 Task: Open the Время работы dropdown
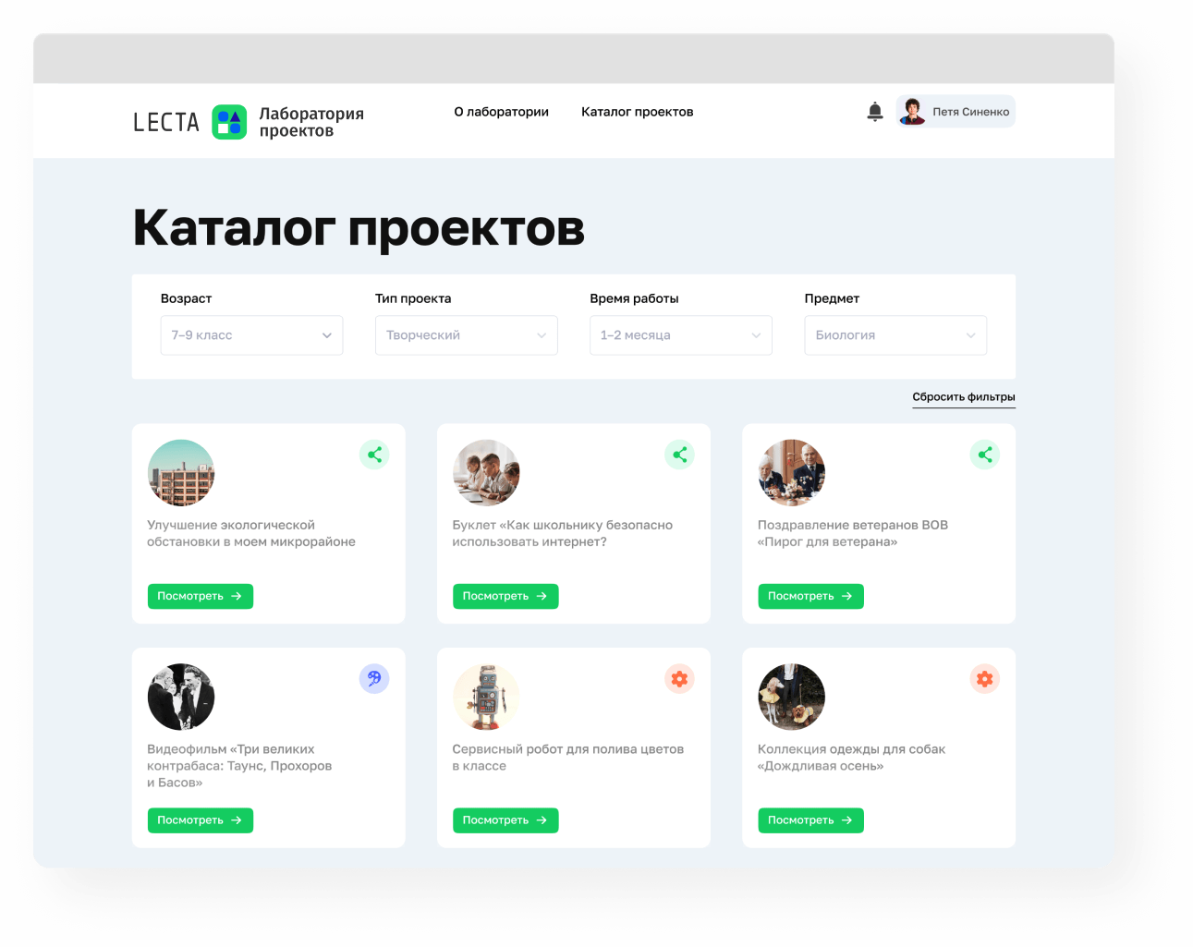tap(680, 335)
